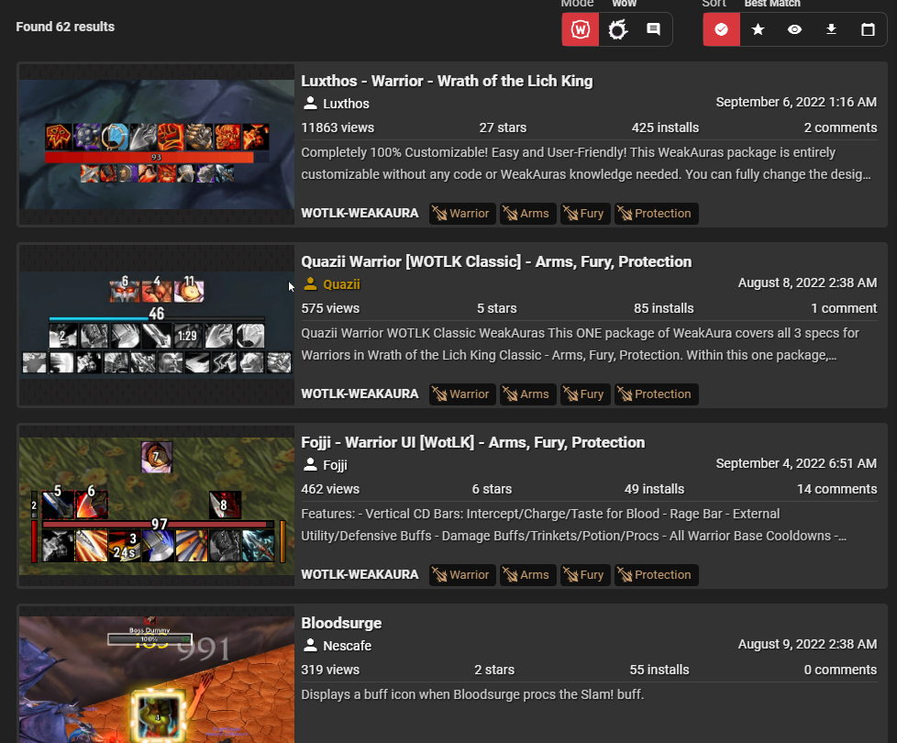Click '2 comments' on Luxthos result

(840, 128)
